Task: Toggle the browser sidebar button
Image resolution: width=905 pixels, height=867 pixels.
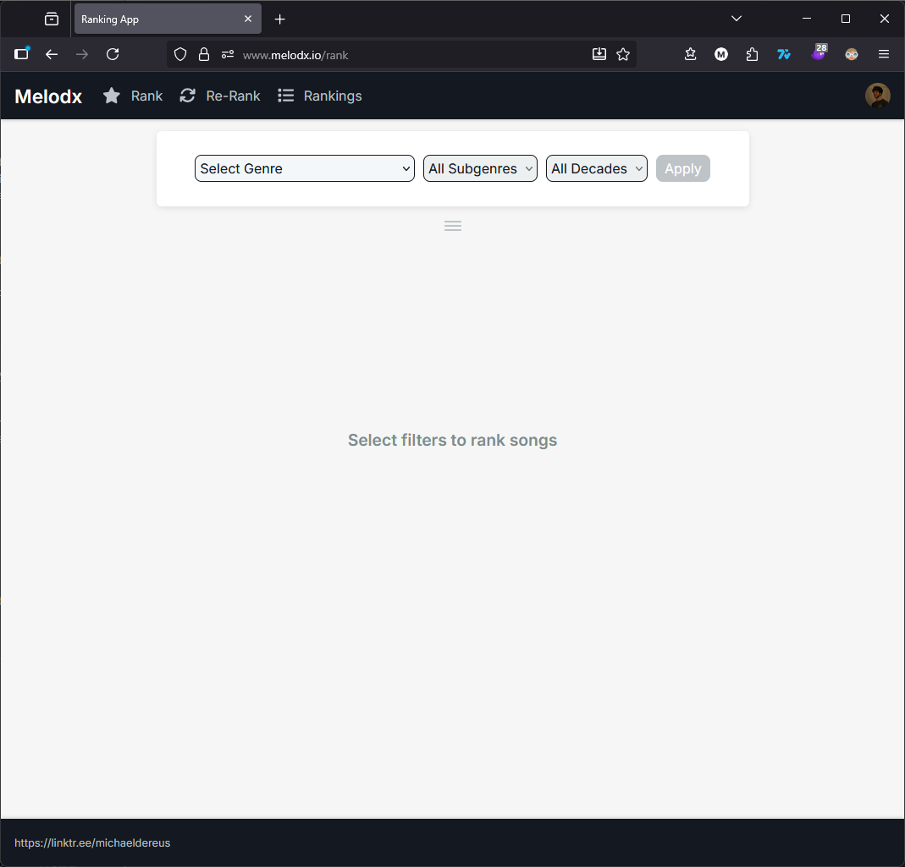Action: (x=22, y=54)
